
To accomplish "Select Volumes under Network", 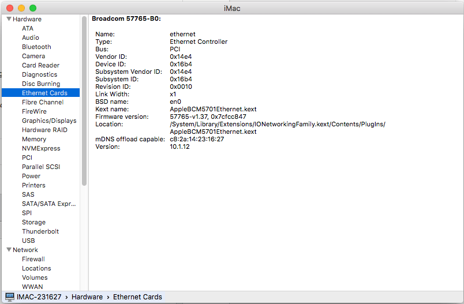I will click(35, 277).
